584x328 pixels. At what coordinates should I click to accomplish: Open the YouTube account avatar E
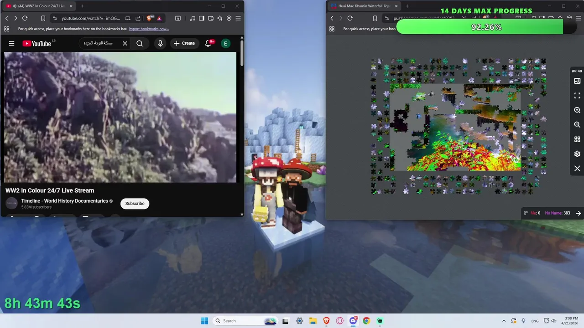coord(225,43)
